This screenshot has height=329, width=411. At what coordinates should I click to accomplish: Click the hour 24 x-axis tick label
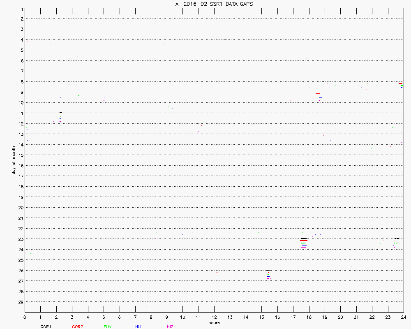pyautogui.click(x=404, y=317)
